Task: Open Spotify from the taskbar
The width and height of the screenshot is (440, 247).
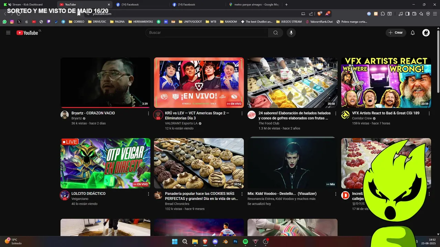Action: click(x=245, y=242)
